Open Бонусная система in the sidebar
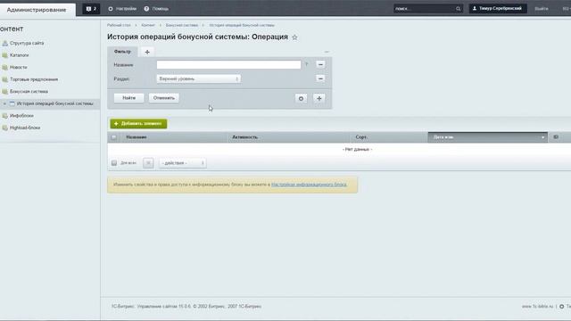Image resolution: width=571 pixels, height=321 pixels. pos(29,91)
